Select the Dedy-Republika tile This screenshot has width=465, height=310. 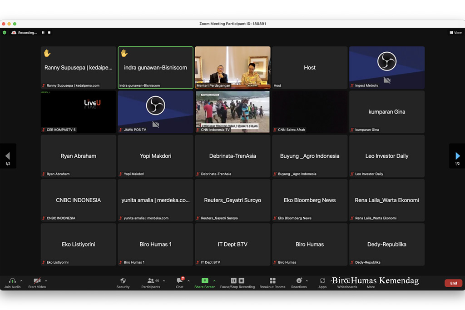[x=387, y=245]
